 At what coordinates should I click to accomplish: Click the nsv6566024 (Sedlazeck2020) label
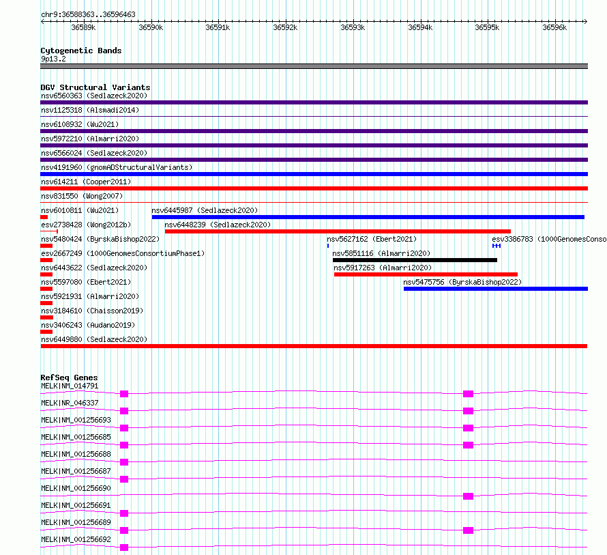94,153
